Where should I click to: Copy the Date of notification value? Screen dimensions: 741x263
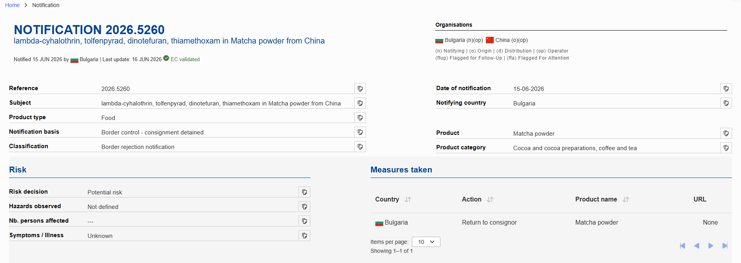(x=726, y=89)
